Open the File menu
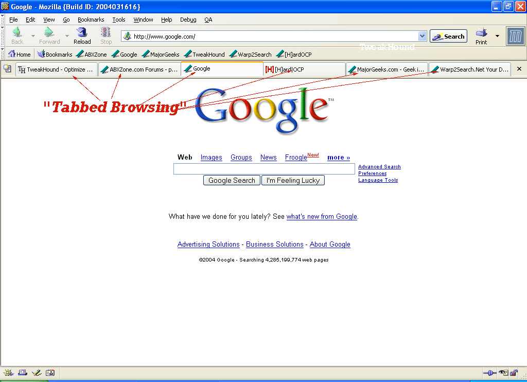Viewport: 527px width, 382px height. pos(13,20)
